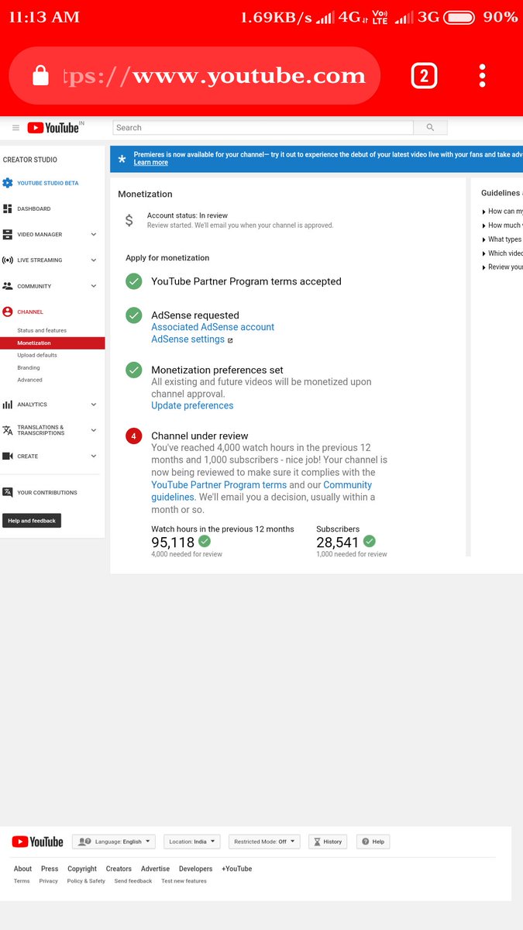Open YouTube Partner Program terms link
The width and height of the screenshot is (523, 930).
pos(218,485)
